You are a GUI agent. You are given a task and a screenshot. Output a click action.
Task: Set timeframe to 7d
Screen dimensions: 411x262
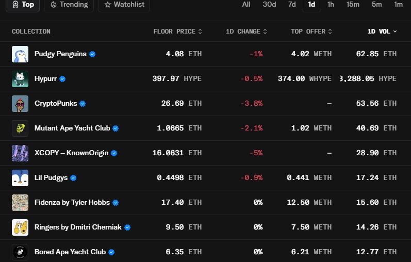(x=292, y=5)
